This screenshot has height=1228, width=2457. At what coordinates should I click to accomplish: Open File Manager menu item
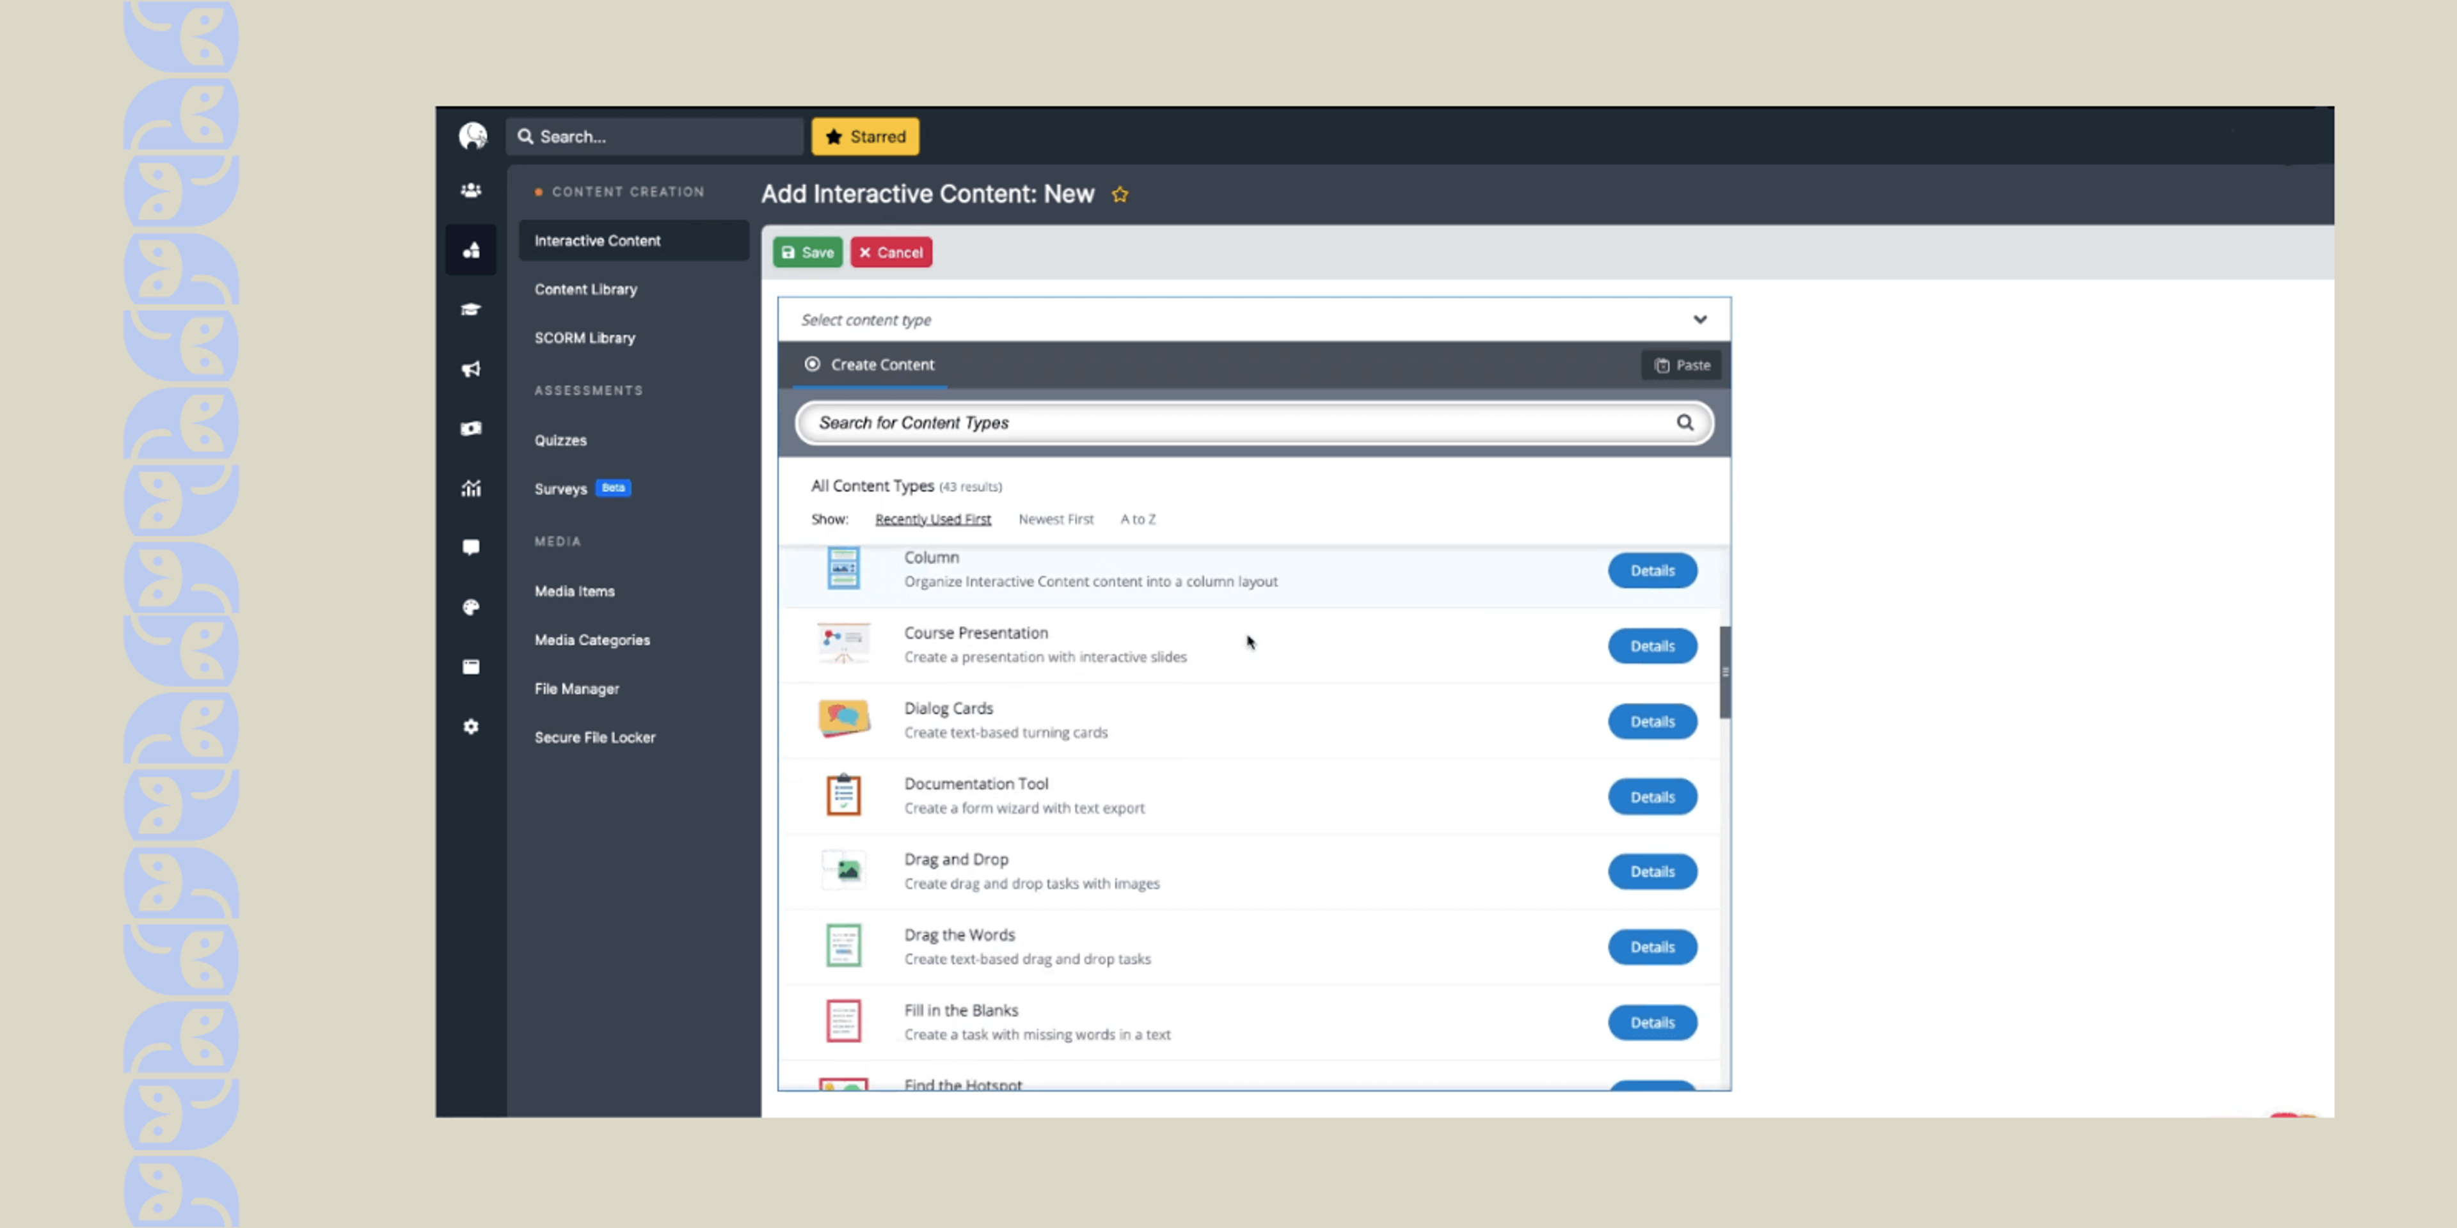coord(577,688)
